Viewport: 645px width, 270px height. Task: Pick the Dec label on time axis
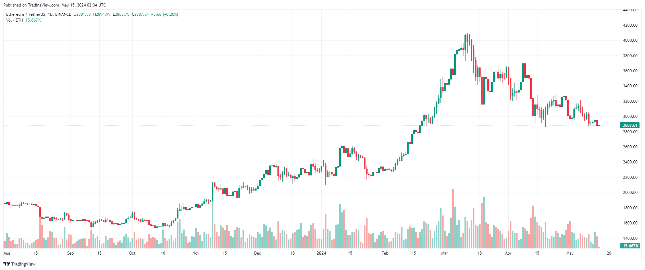point(257,253)
